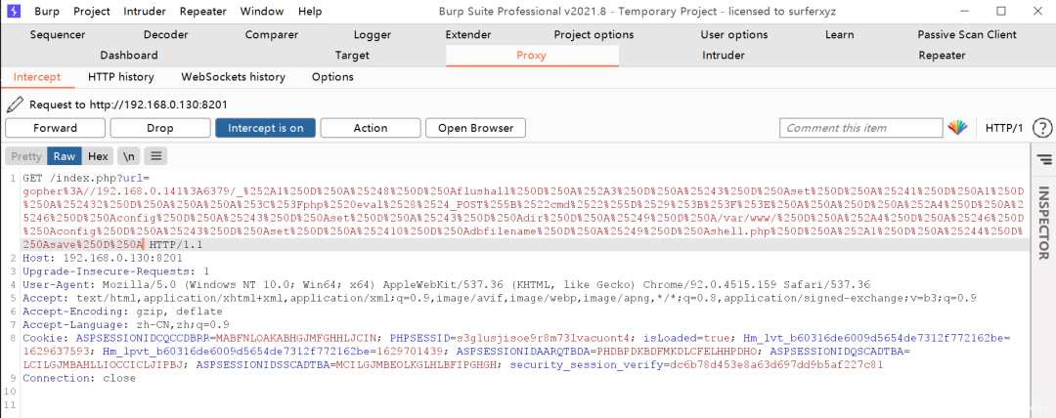Click the User-Agent header line
Screen dimensions: 1056x418
pyautogui.click(x=447, y=285)
